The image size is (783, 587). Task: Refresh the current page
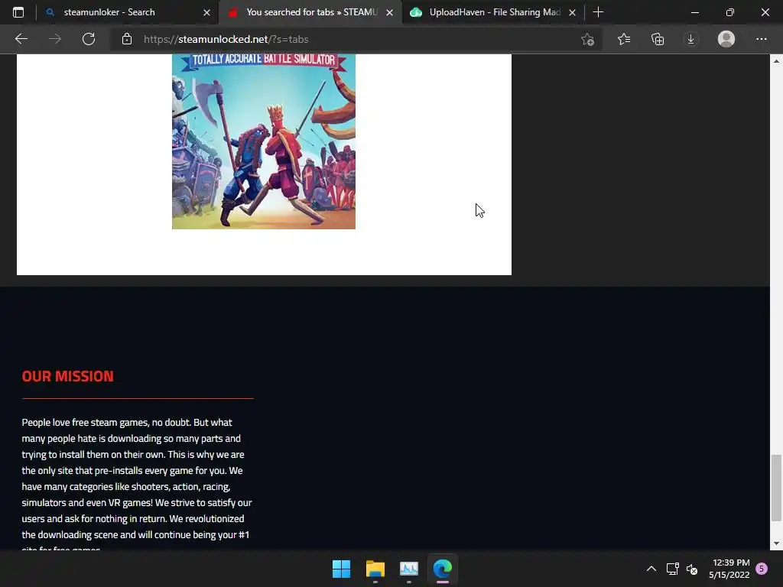coord(89,39)
